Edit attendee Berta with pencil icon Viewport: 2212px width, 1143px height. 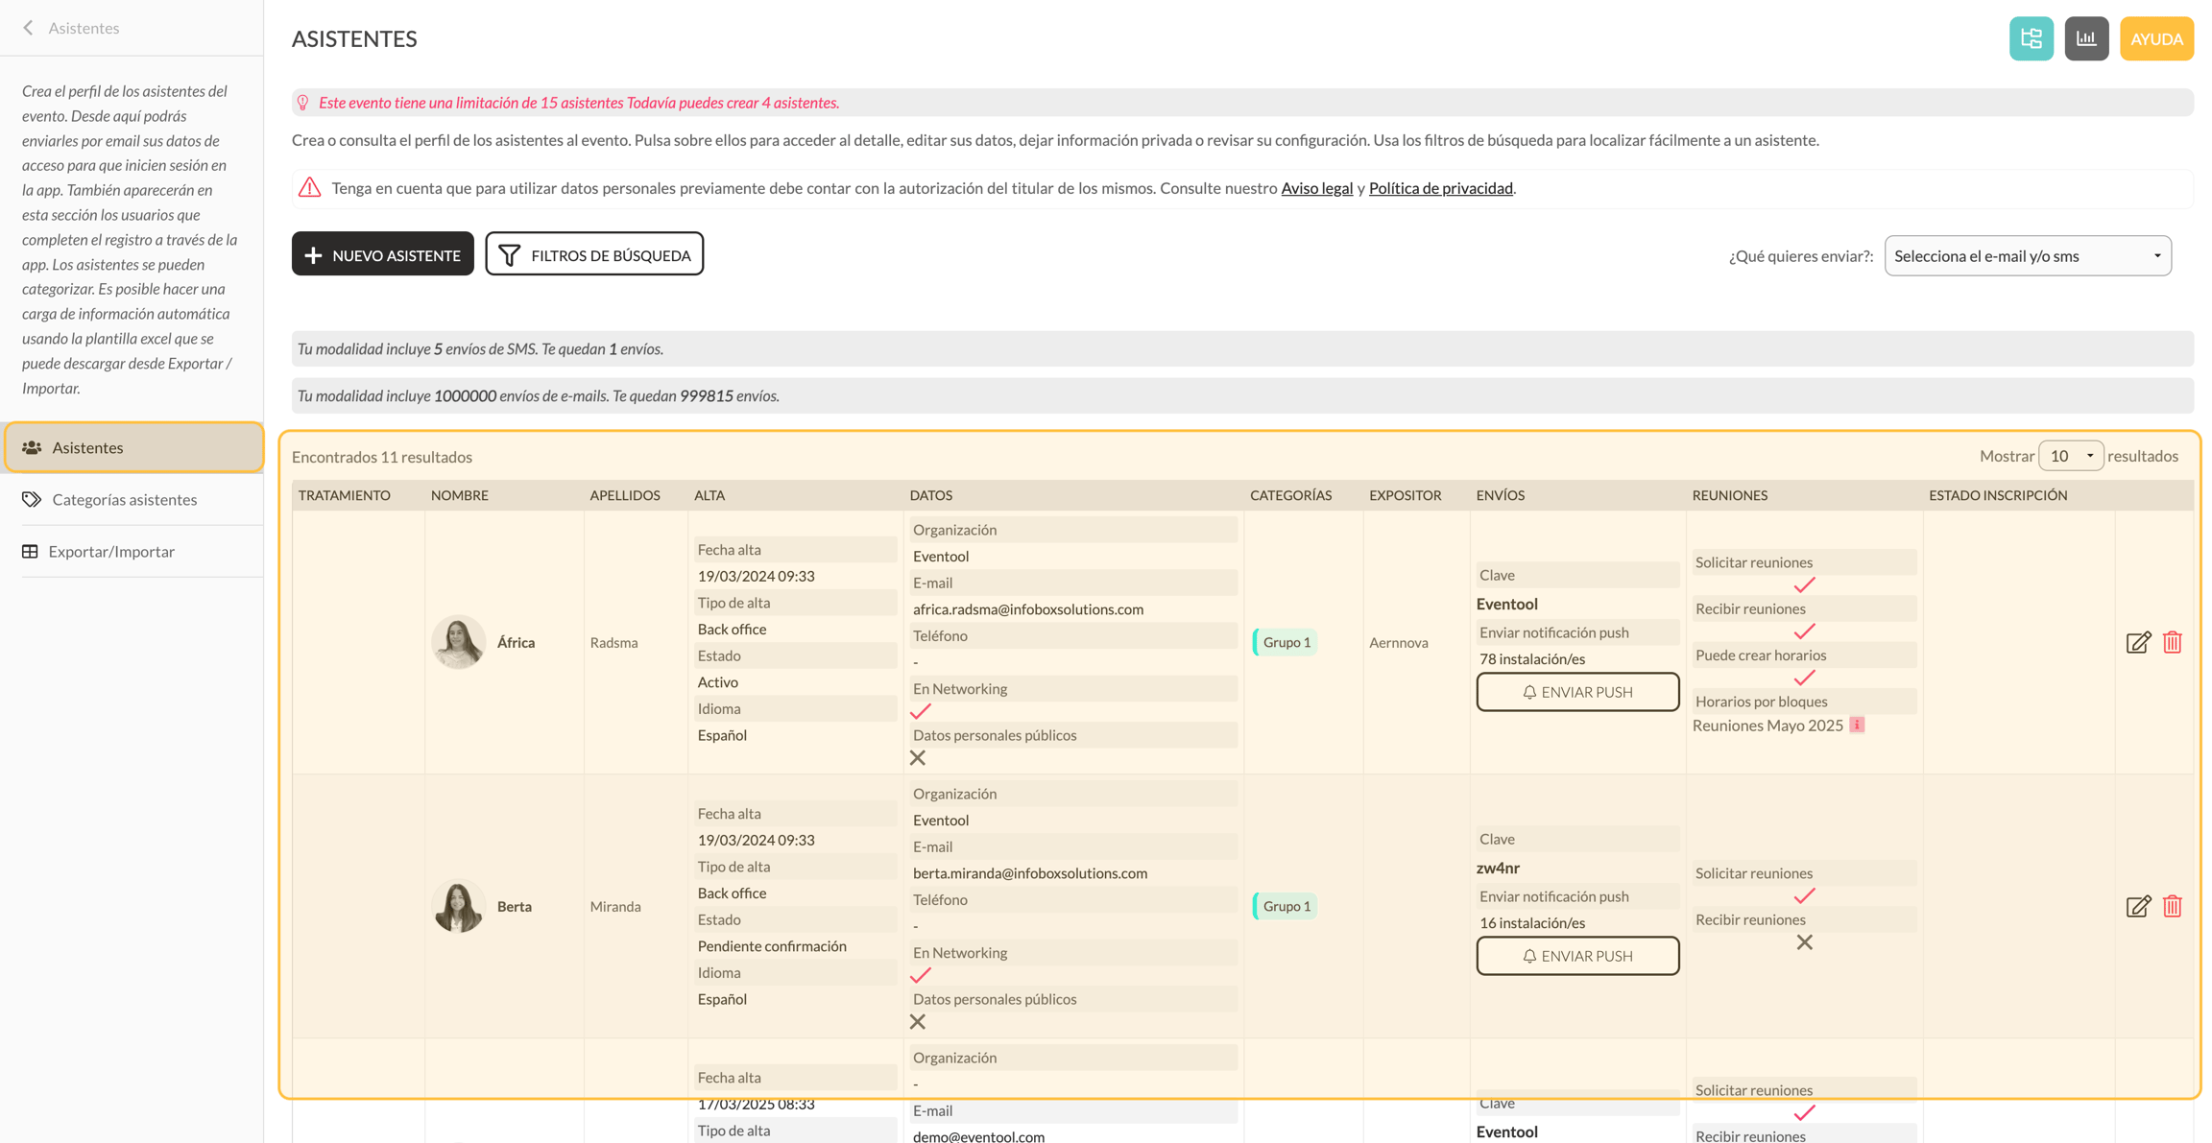tap(2138, 906)
